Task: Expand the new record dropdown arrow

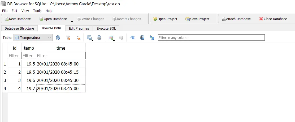Action: coord(114,40)
